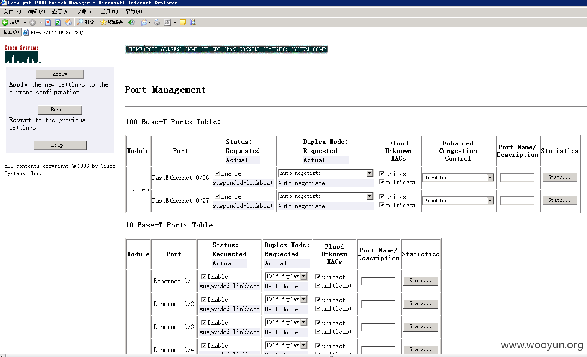Image resolution: width=587 pixels, height=357 pixels.
Task: Uncheck unicast flooding for FastEthernet 0/27
Action: pyautogui.click(x=382, y=196)
